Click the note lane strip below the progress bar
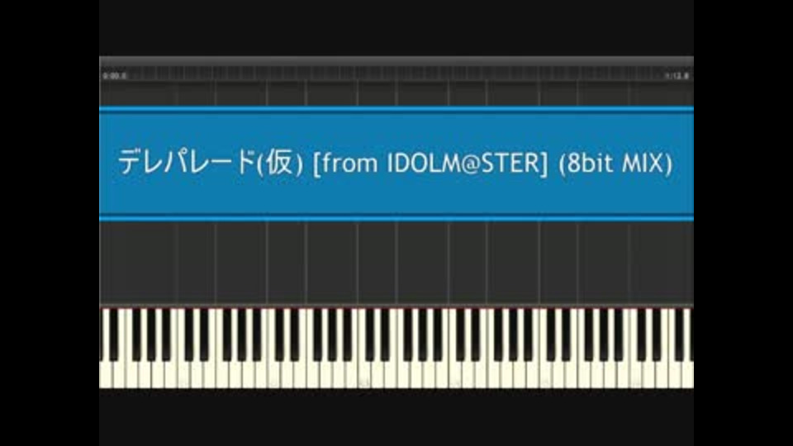793x446 pixels. click(396, 93)
